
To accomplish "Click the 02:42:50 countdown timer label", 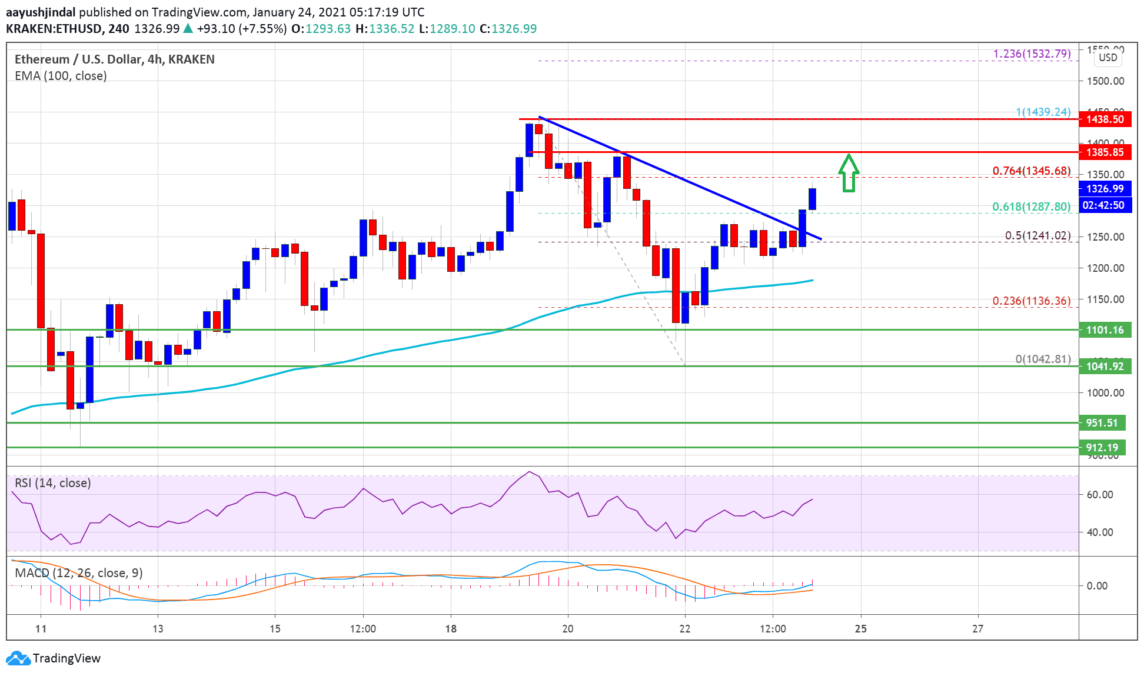I will pos(1105,205).
